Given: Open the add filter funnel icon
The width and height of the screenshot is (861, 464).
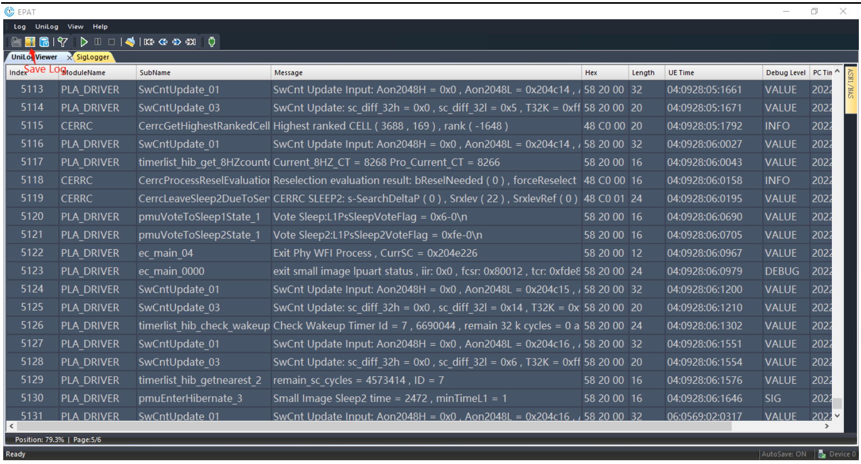Looking at the screenshot, I should [63, 42].
